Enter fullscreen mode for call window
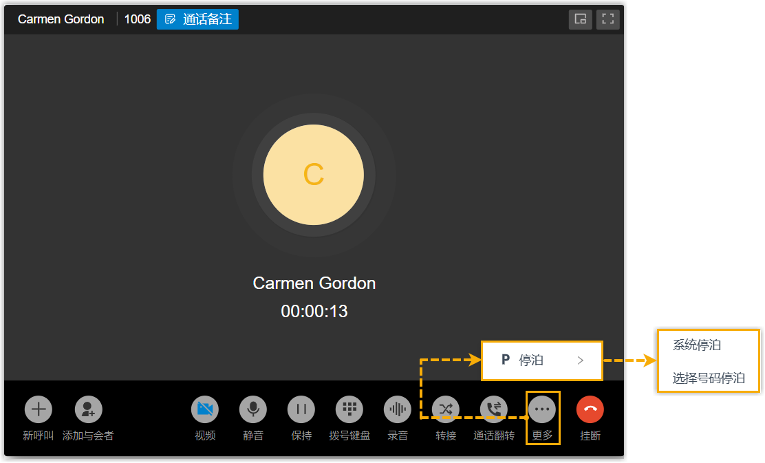765x463 pixels. coord(608,19)
